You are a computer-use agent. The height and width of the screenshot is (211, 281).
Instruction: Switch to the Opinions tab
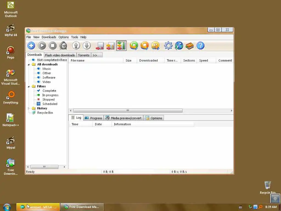154,118
